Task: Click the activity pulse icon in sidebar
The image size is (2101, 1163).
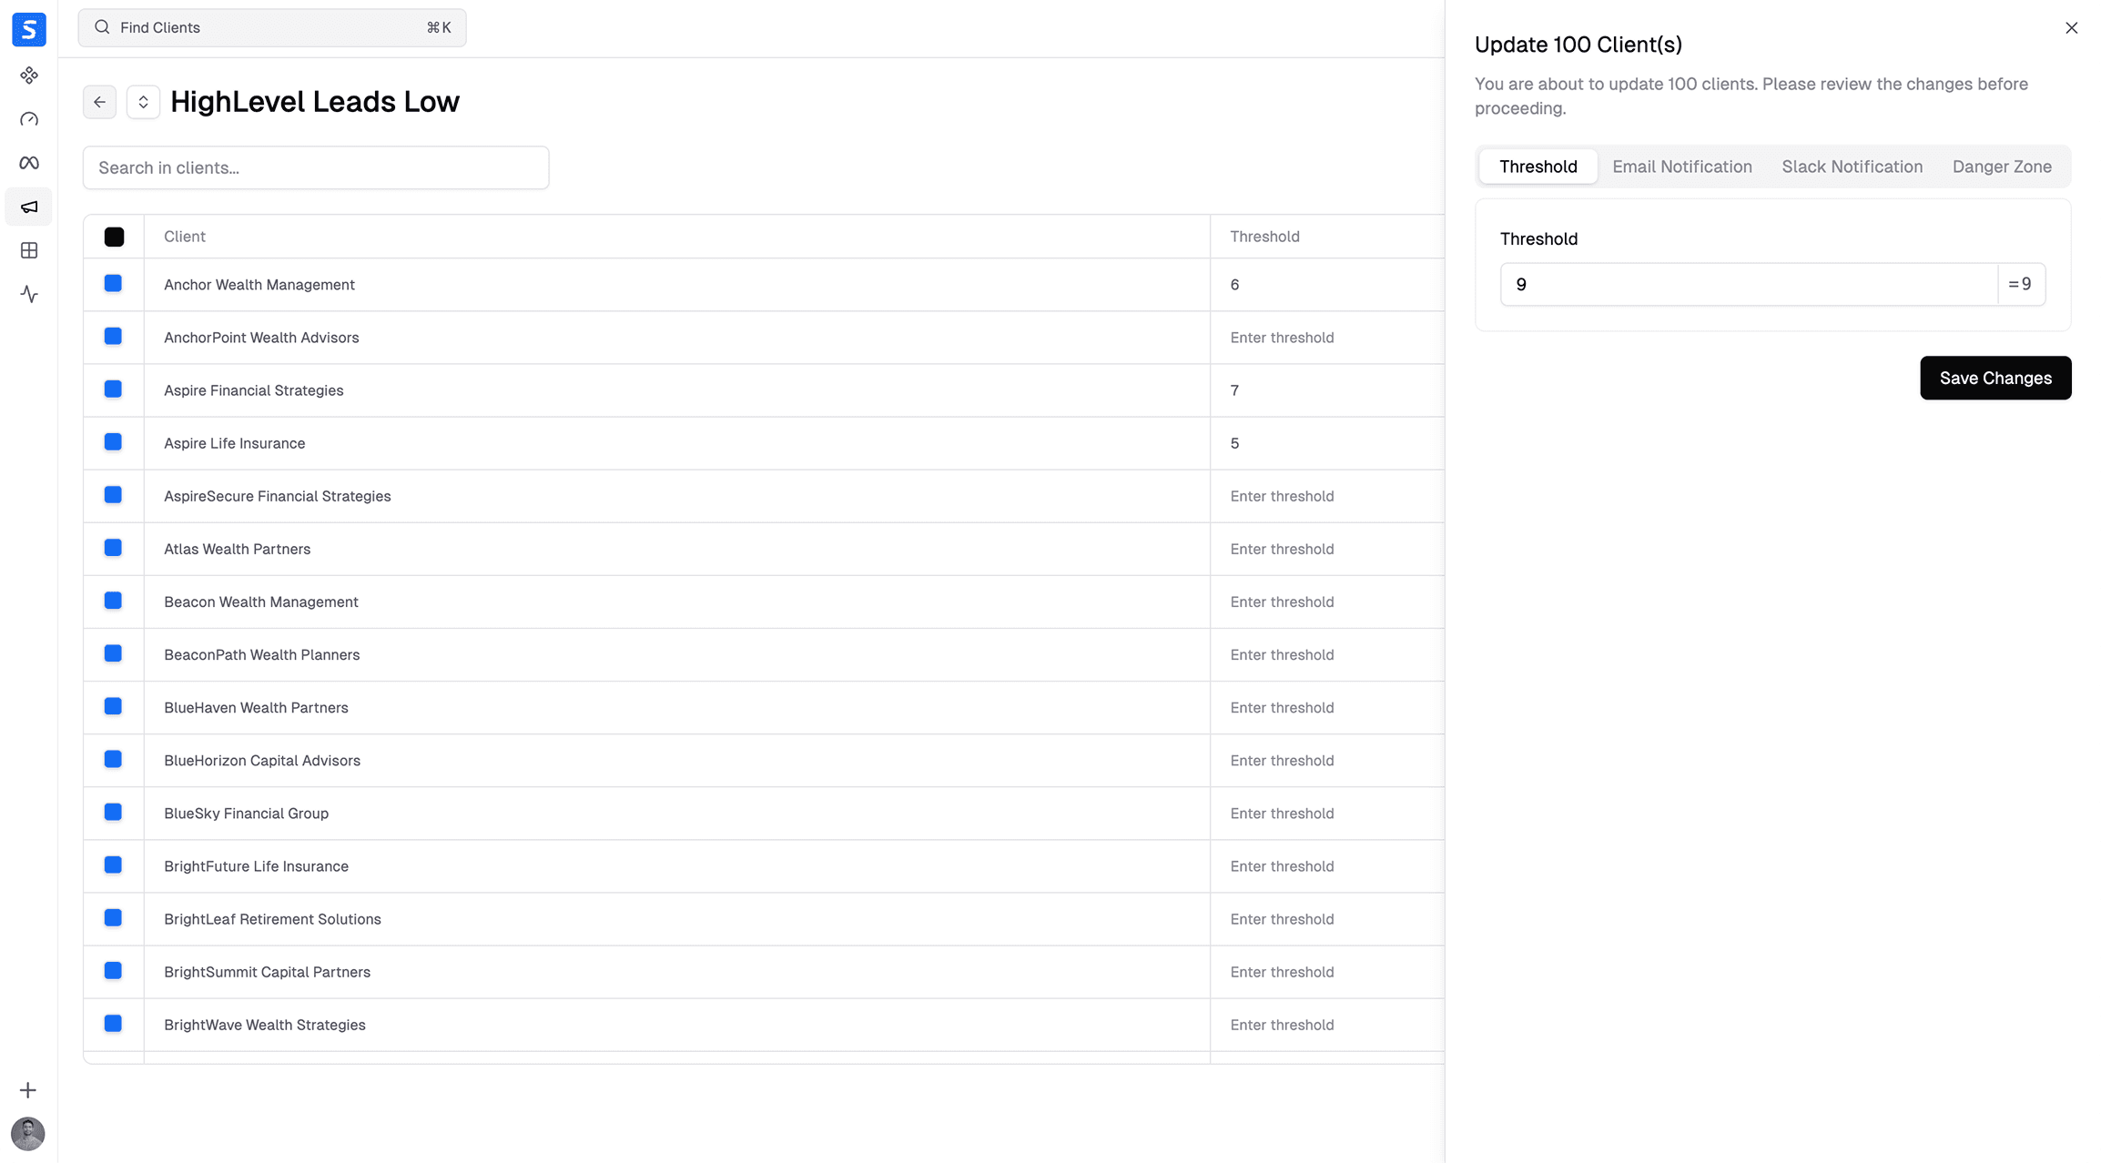Action: point(28,294)
